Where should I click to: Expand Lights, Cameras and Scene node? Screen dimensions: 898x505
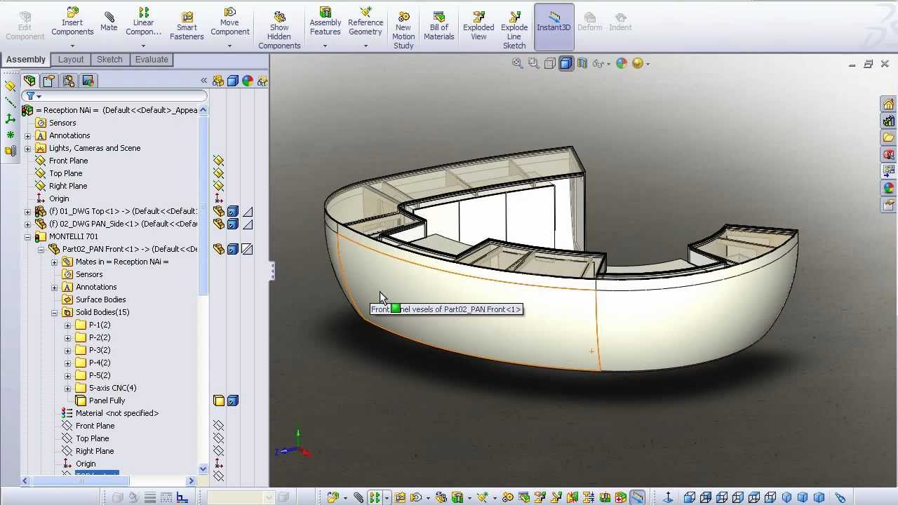point(27,148)
